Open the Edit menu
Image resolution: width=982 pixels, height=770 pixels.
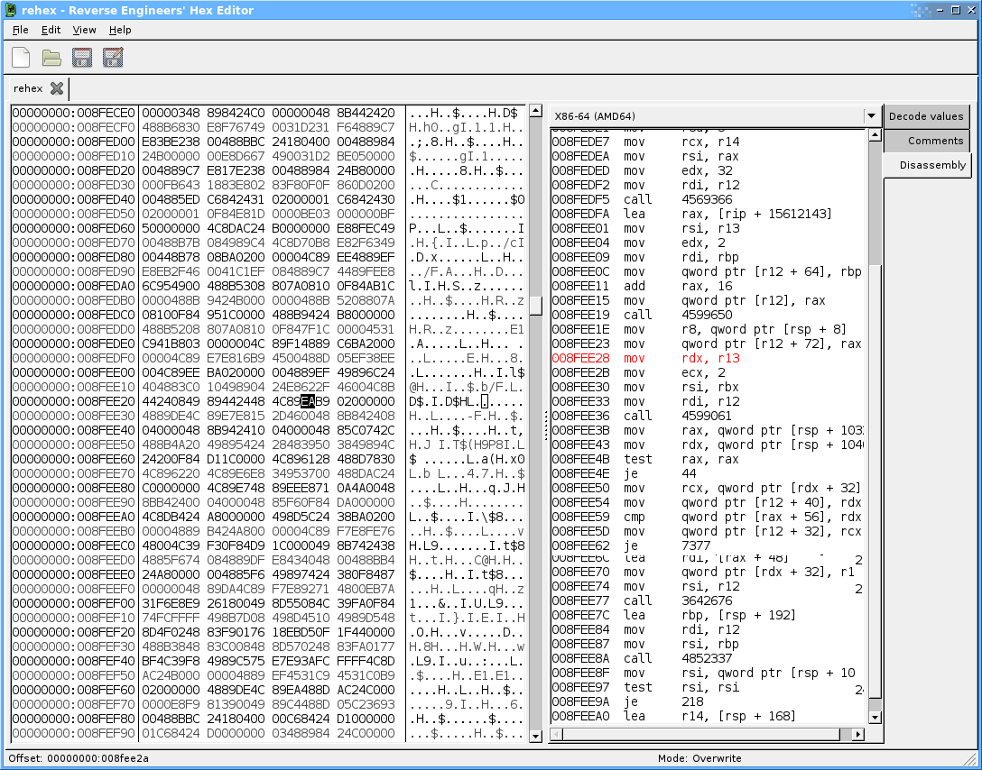tap(51, 30)
